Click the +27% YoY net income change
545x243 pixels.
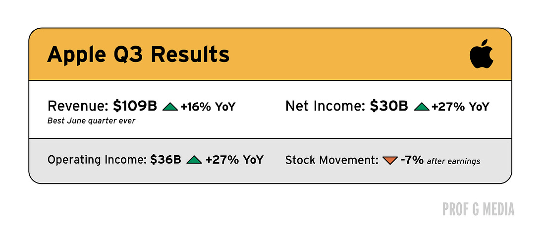click(461, 107)
